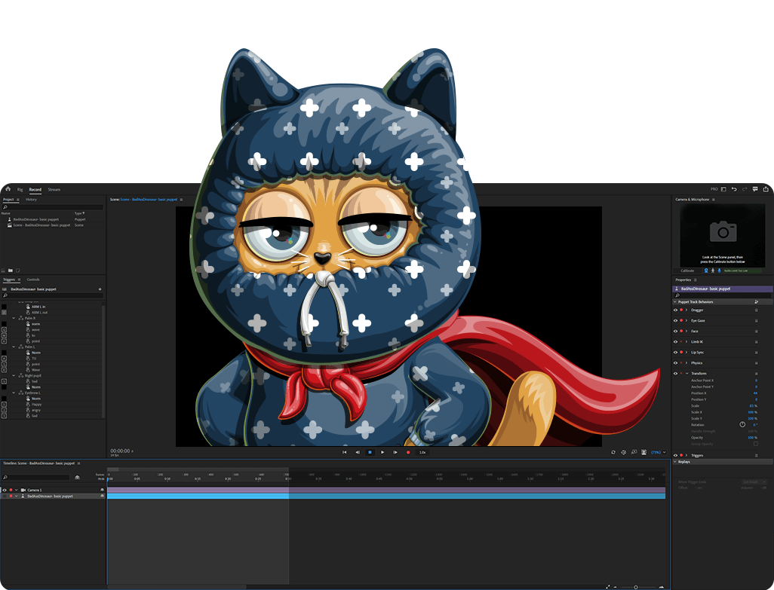
Task: Click the add trigger plus icon
Action: [100, 289]
